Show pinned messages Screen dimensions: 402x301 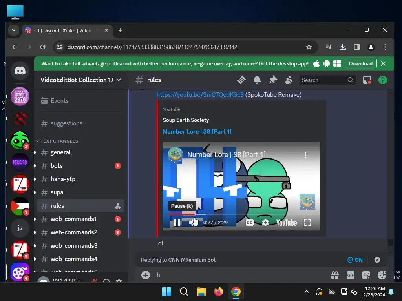[x=273, y=80]
